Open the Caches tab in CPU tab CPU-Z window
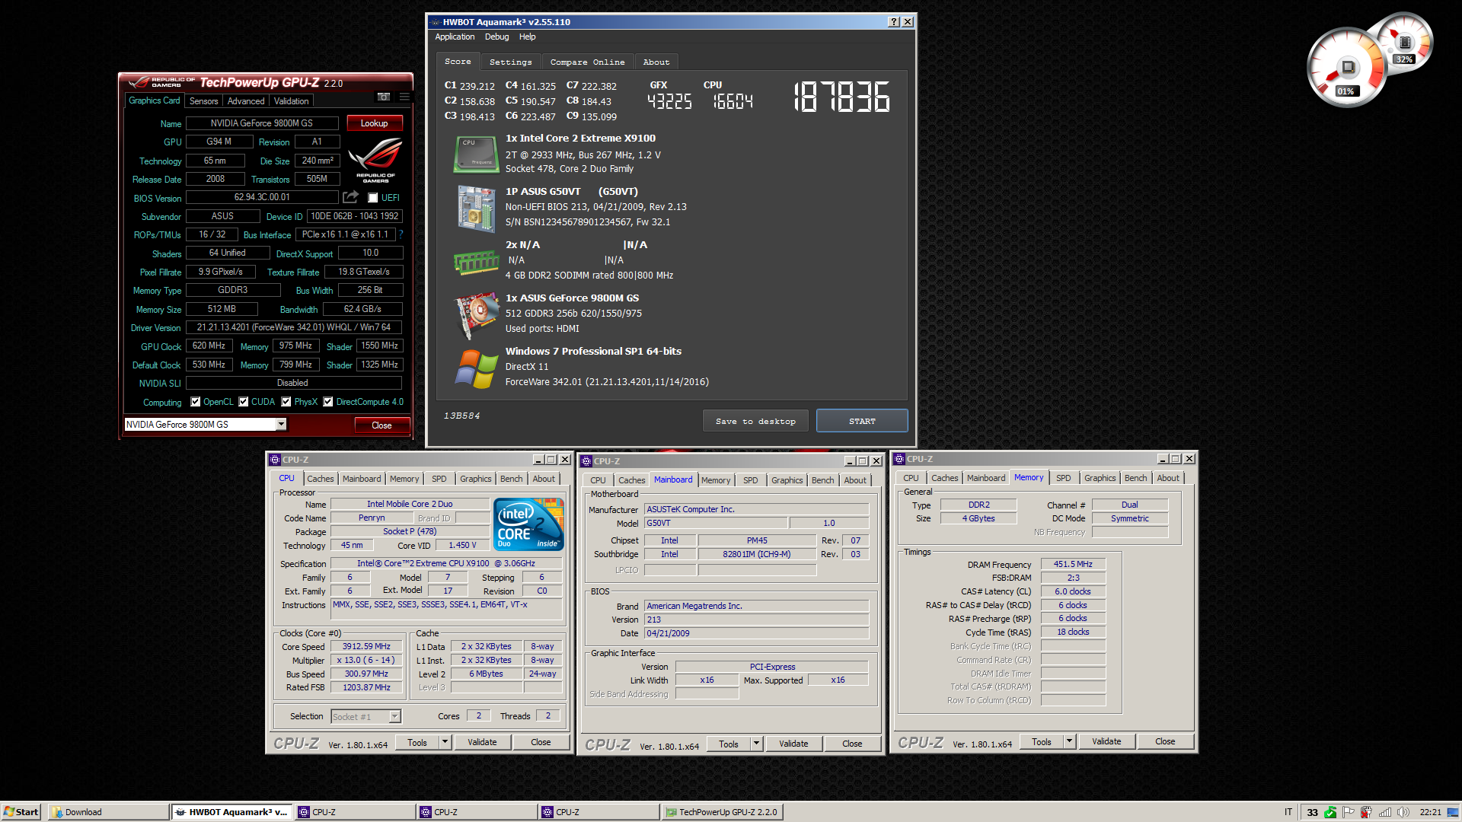This screenshot has width=1462, height=822. pos(320,479)
